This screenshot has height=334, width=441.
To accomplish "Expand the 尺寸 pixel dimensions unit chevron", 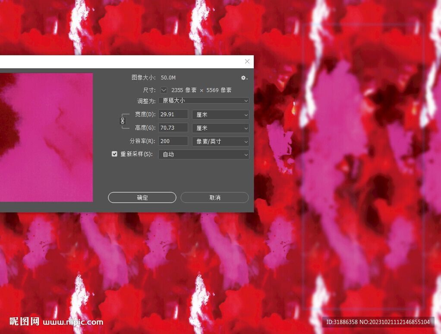I will [x=163, y=90].
